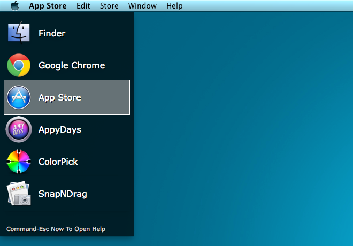Click the purple AppyDays icon
Viewport: 353px width, 246px height.
point(19,129)
